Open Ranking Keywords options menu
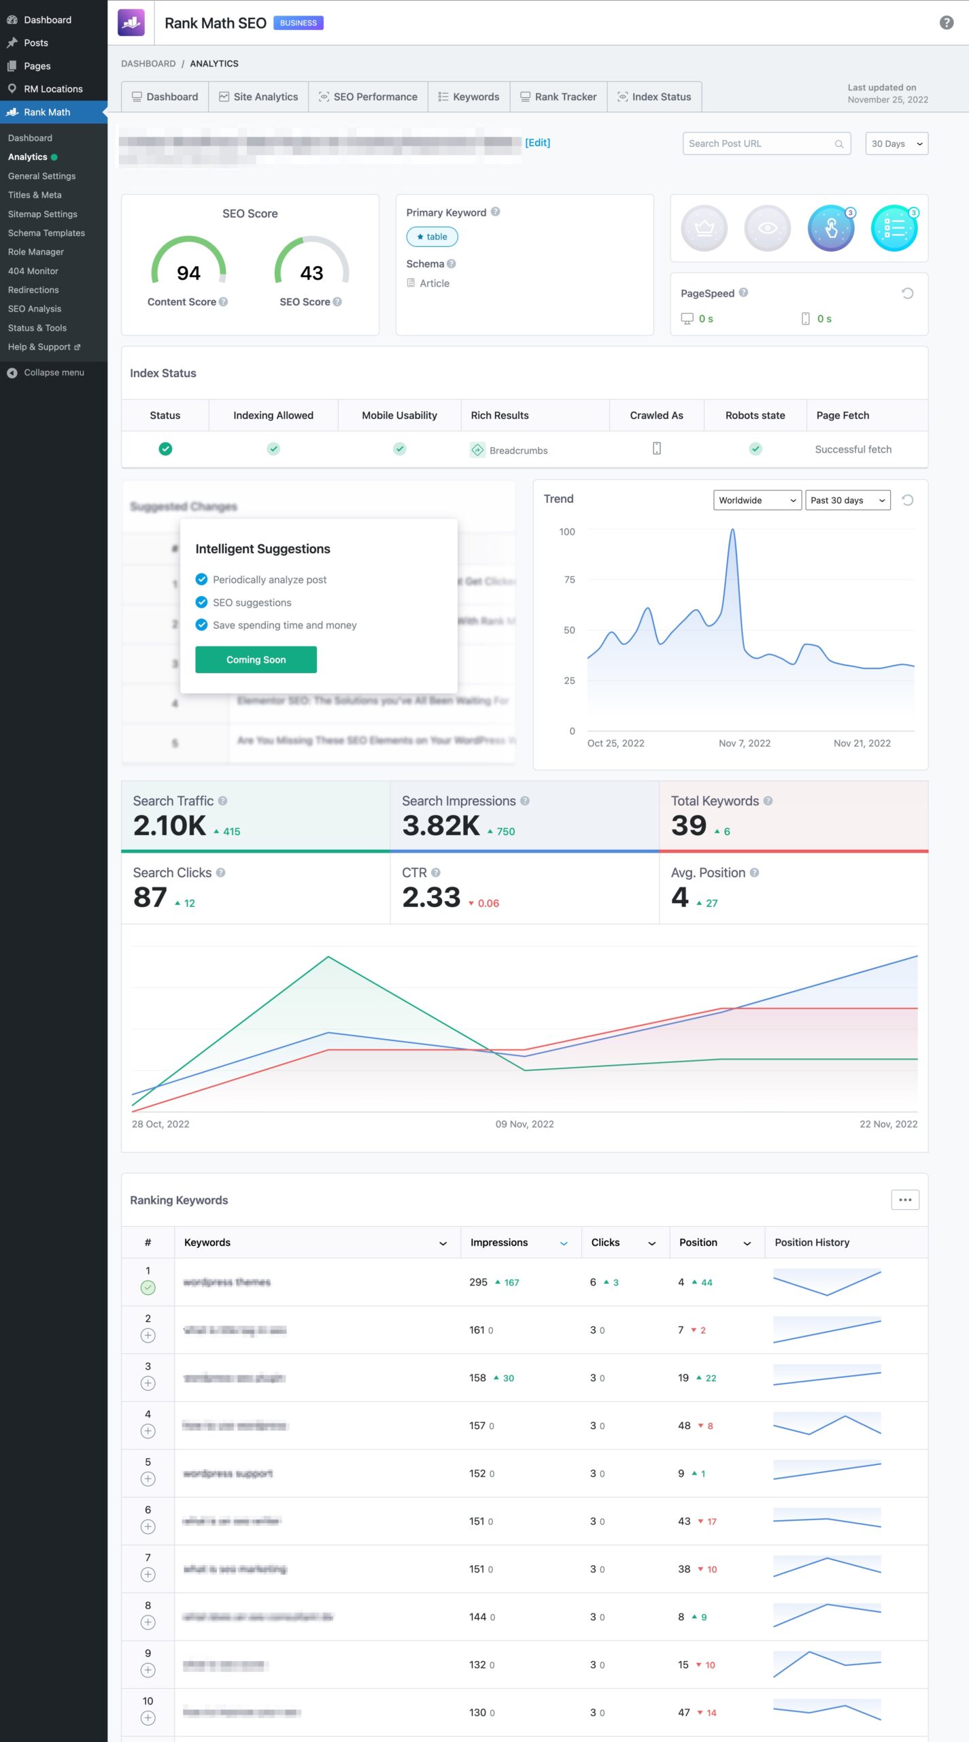 tap(905, 1200)
